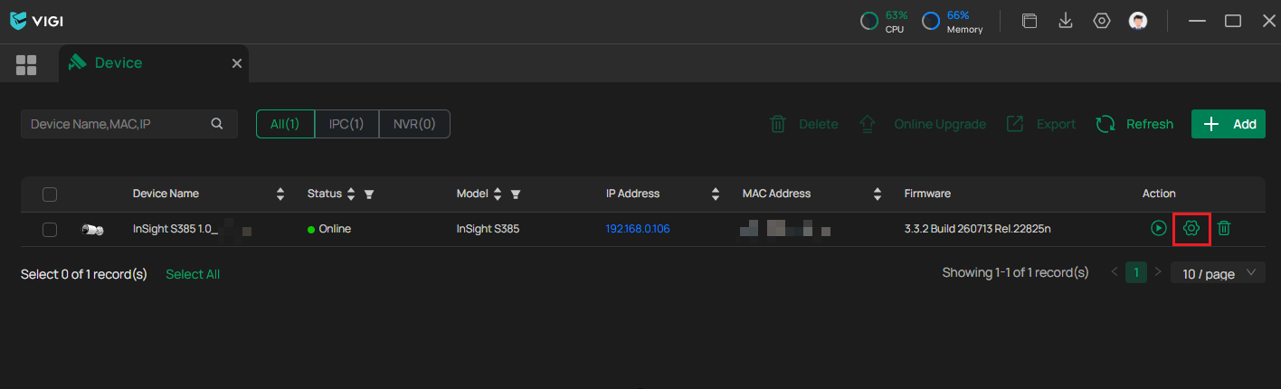Open the Model column filter
The image size is (1281, 389).
[516, 194]
